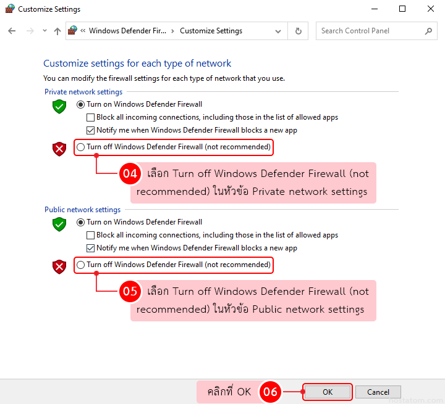Click the Back navigation arrow
Viewport: 445px width, 404px height.
coord(12,31)
